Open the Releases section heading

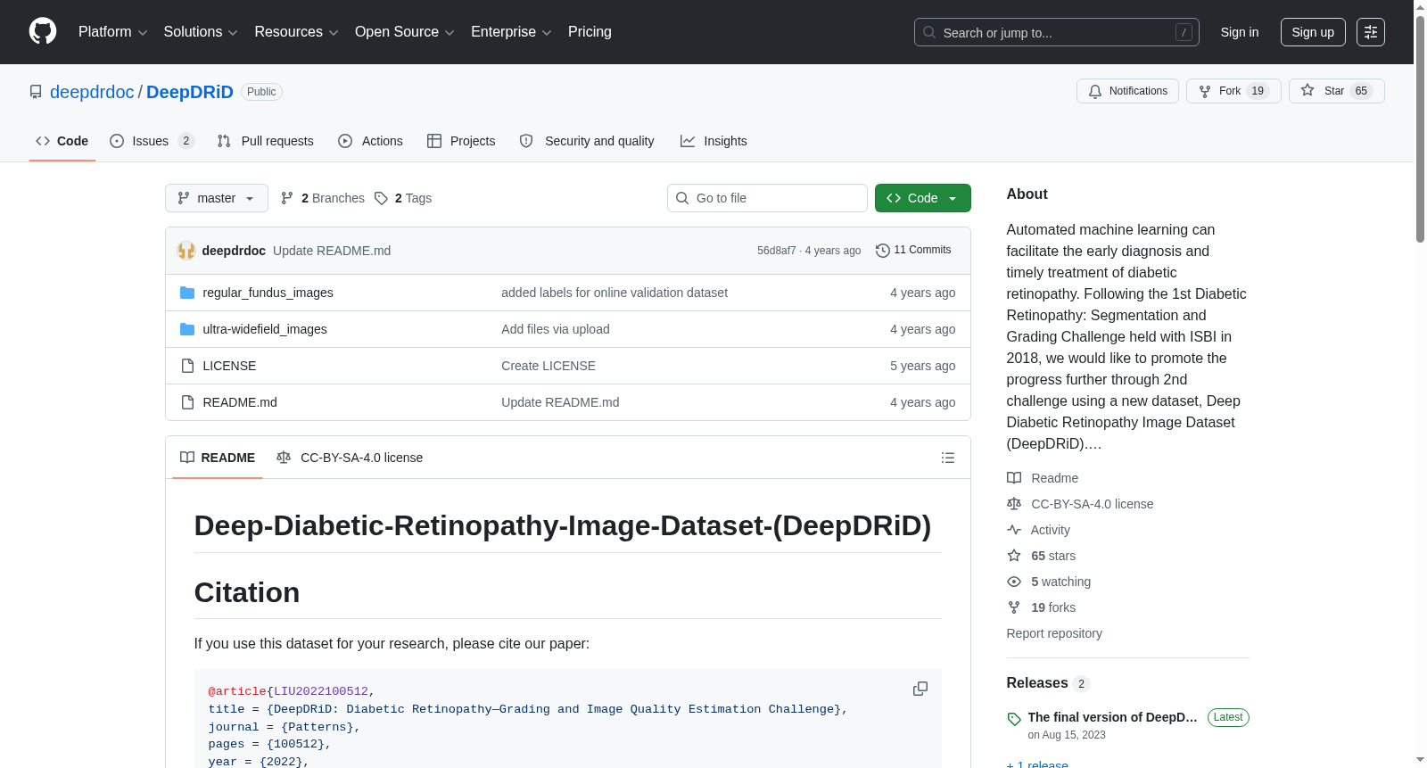[1037, 683]
